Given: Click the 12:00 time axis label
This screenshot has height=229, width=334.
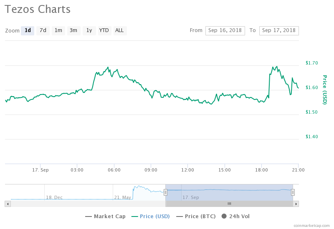Looking at the screenshot, I should coord(187,170).
